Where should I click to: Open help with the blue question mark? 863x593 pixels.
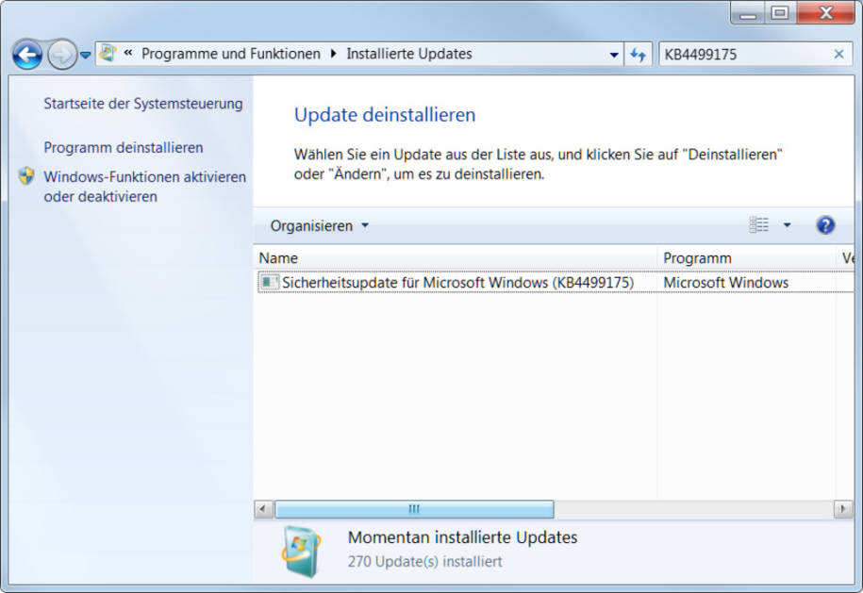tap(825, 225)
